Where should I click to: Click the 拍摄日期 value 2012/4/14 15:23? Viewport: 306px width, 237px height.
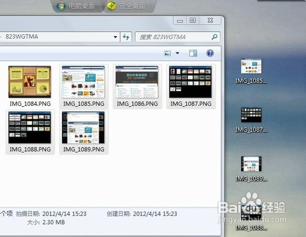point(64,214)
